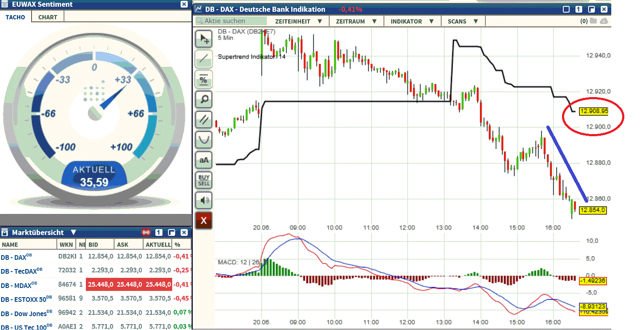
Task: Sort market table by ASK column
Action: click(128, 245)
